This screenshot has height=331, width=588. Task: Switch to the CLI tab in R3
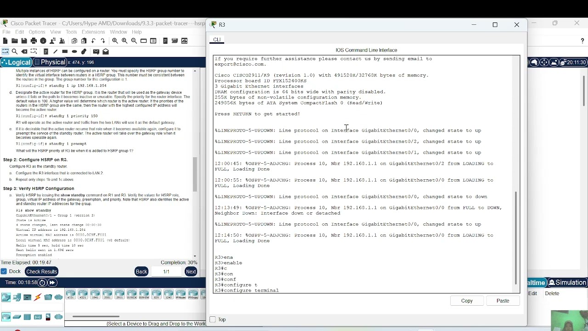click(217, 40)
